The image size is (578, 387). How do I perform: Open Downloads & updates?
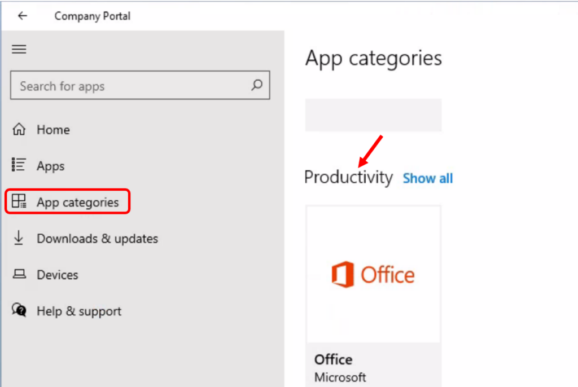click(x=97, y=239)
